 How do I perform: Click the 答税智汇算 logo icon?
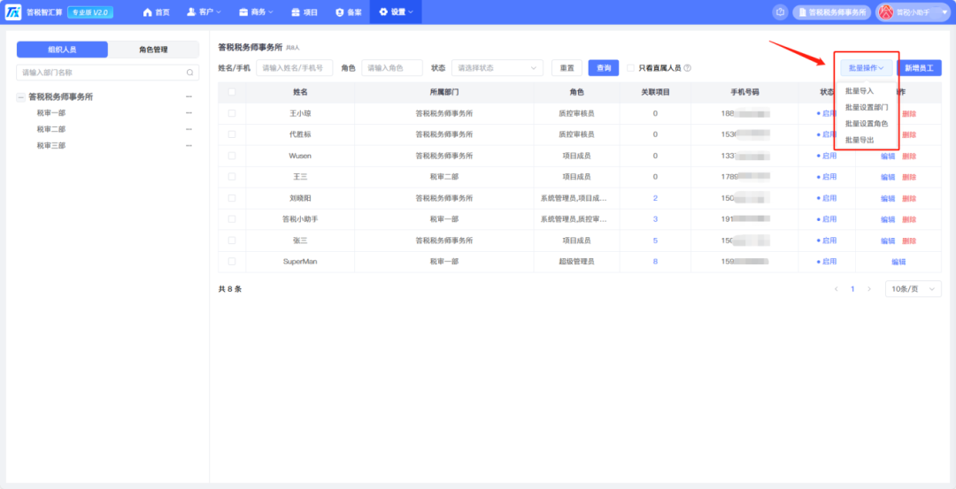13,12
